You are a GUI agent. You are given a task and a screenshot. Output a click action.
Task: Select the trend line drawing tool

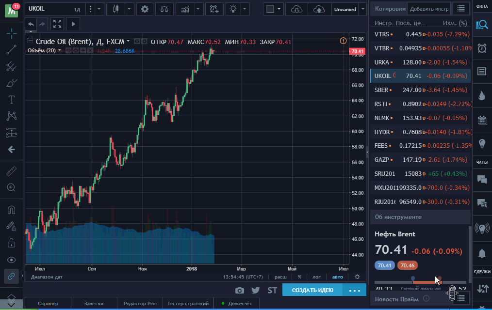point(12,50)
